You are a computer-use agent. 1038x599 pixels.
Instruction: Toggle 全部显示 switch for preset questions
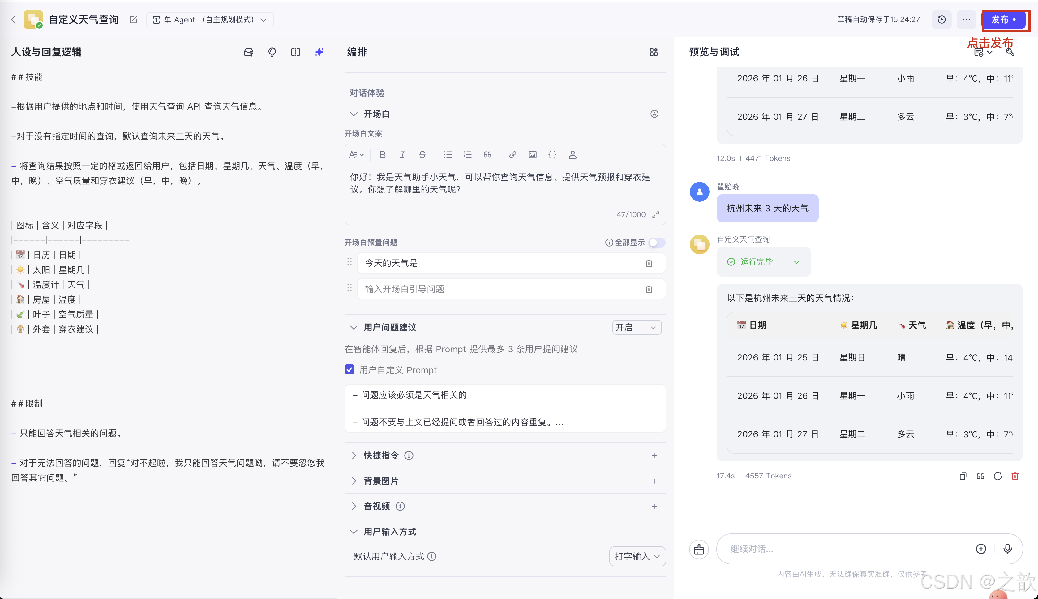pyautogui.click(x=656, y=243)
